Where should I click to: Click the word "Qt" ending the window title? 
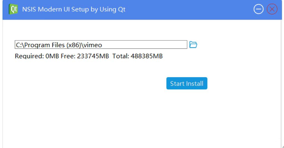[122, 9]
